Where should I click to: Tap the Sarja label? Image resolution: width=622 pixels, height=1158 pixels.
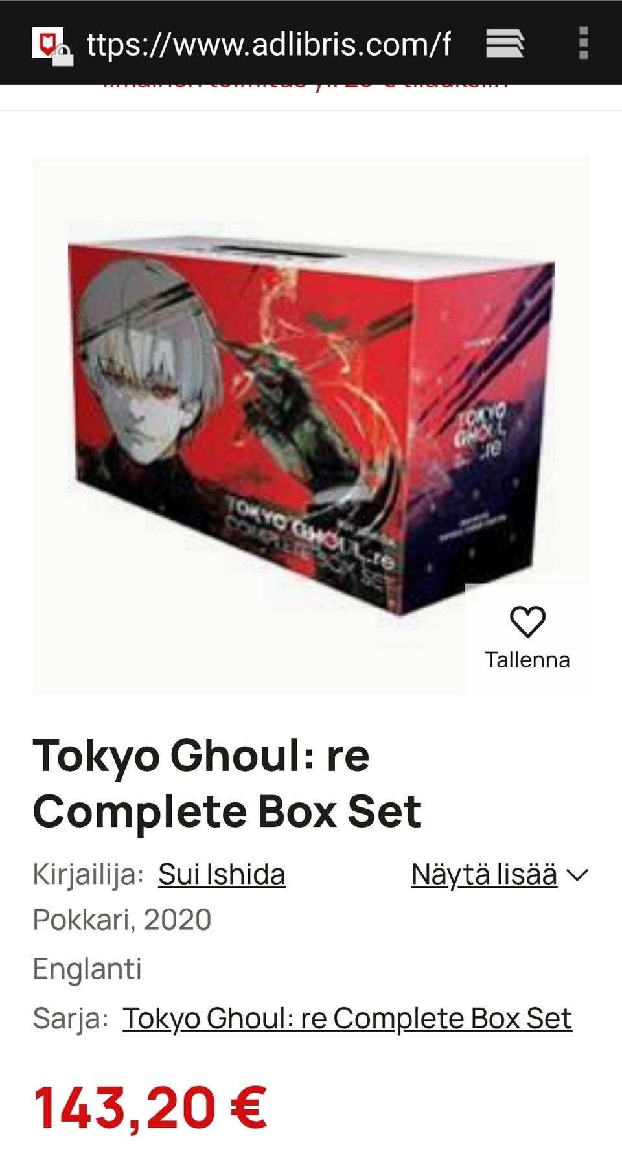[70, 1018]
